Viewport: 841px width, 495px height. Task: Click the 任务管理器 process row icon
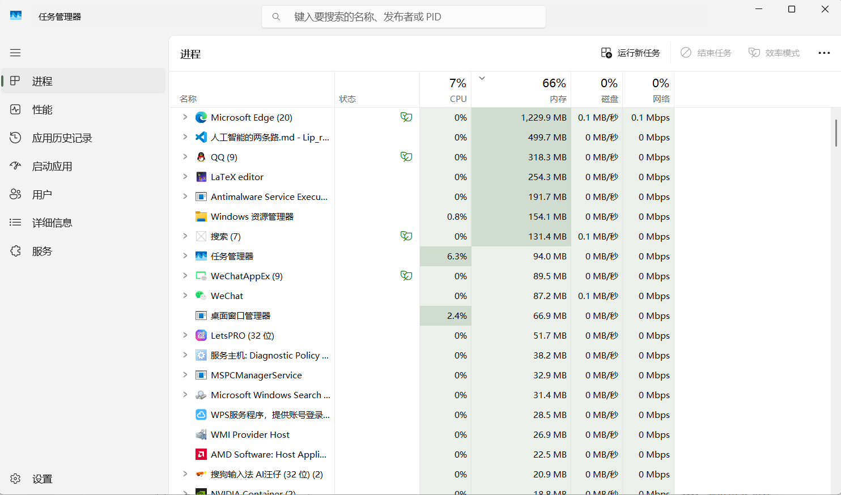coord(201,256)
